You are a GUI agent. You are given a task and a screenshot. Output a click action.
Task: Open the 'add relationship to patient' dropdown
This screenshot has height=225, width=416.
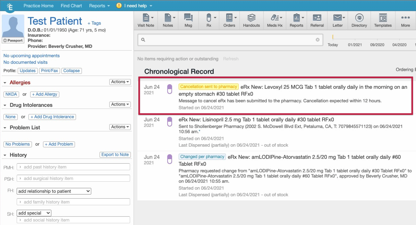(54, 191)
